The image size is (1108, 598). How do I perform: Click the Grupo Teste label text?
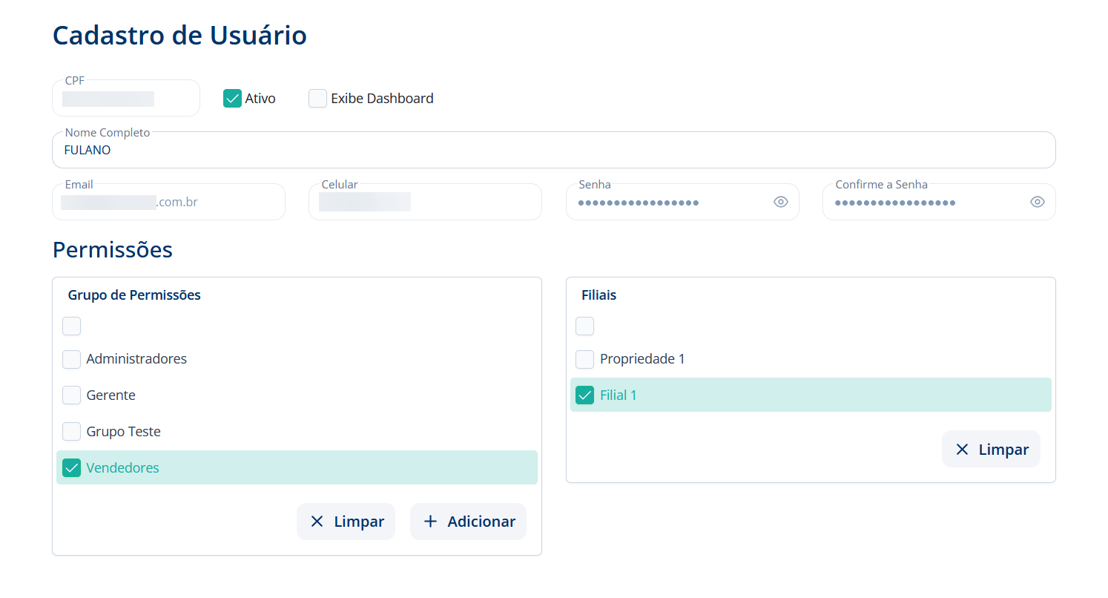pyautogui.click(x=123, y=432)
